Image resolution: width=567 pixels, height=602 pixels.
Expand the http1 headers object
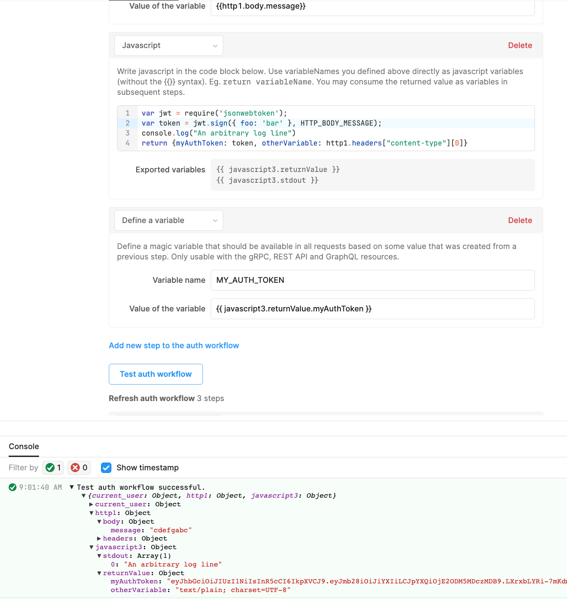[99, 539]
